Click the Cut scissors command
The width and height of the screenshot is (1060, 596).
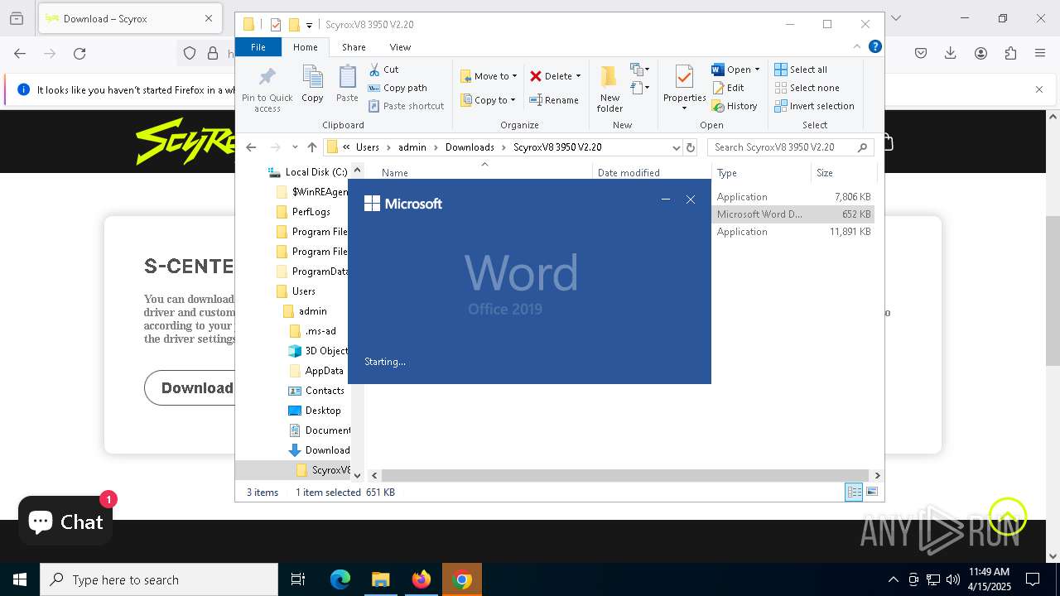tap(383, 70)
